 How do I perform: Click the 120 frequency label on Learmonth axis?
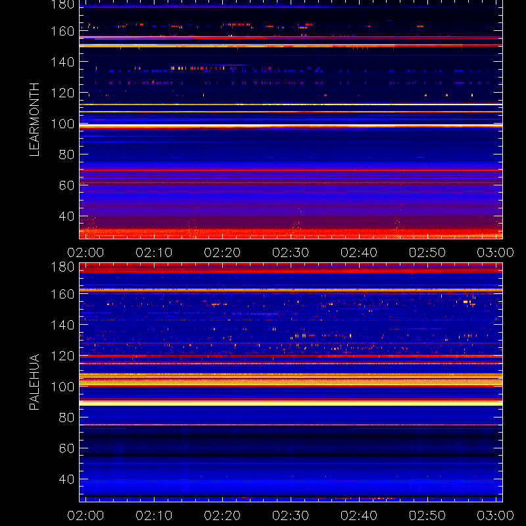pos(62,93)
